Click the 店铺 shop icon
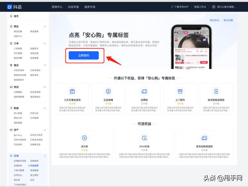Viewport: 248px width, 187px height. [x=11, y=156]
